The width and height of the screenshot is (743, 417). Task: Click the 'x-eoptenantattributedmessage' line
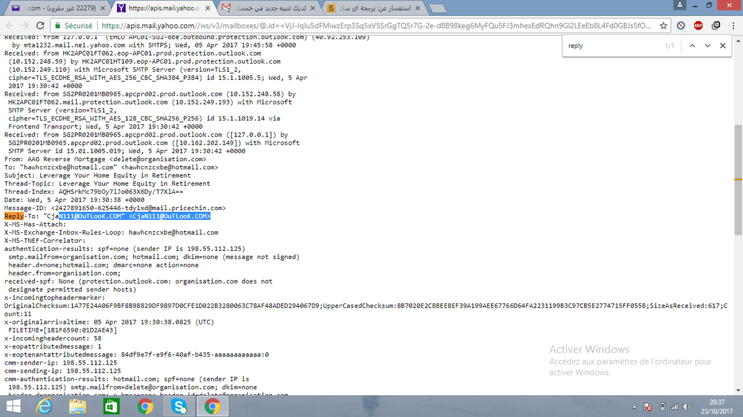coord(136,354)
